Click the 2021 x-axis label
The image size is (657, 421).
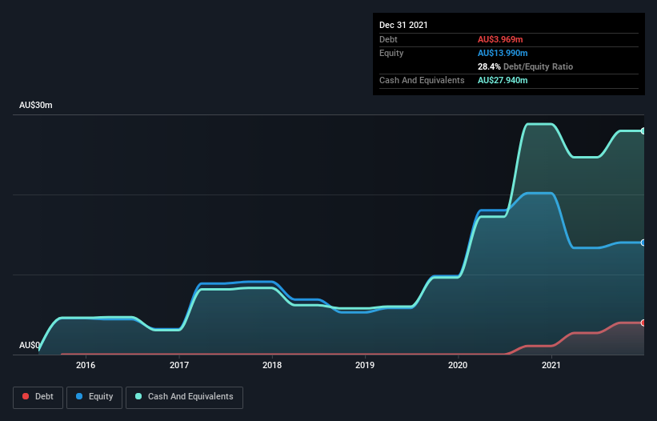(x=551, y=365)
